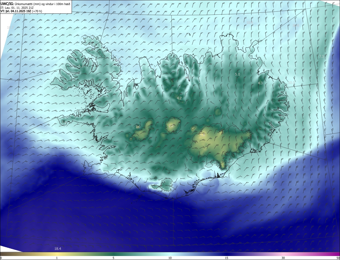Click the map title 'UWC/IG: Úrkomumætti (mm) og vindur'
Screen dimensions: 340x260
35,4
